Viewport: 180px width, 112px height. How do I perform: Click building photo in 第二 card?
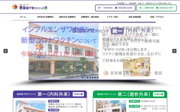click(111, 106)
